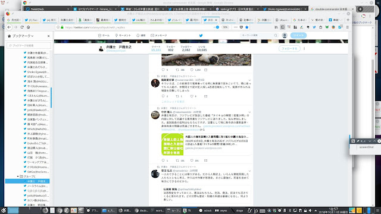Like the 中村 雅人 tweet
This screenshot has width=381, height=214.
click(x=192, y=160)
